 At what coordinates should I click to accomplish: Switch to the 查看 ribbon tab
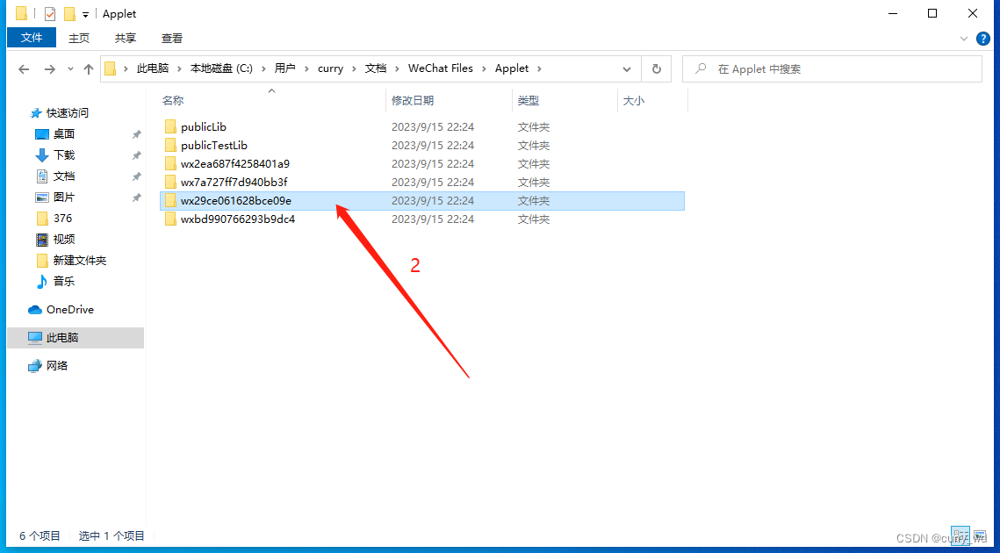tap(171, 38)
